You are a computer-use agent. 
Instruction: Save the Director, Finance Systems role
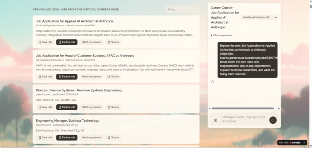coord(45,107)
